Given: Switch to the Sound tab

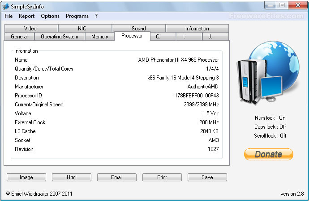Looking at the screenshot, I should click(139, 29).
